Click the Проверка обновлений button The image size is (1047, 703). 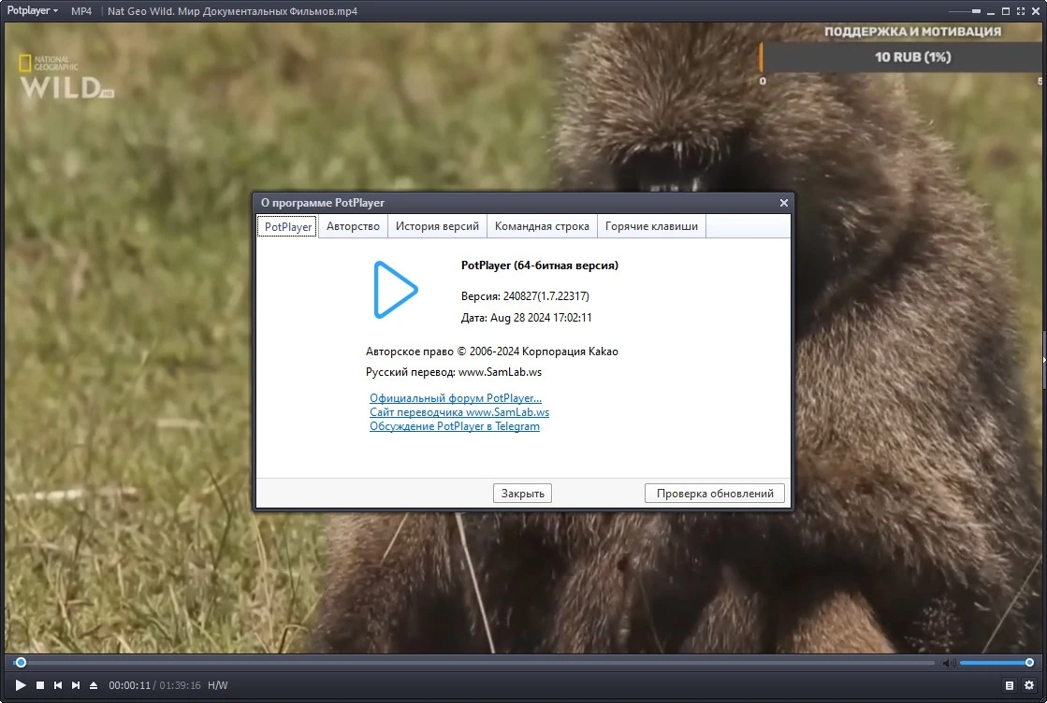point(715,494)
